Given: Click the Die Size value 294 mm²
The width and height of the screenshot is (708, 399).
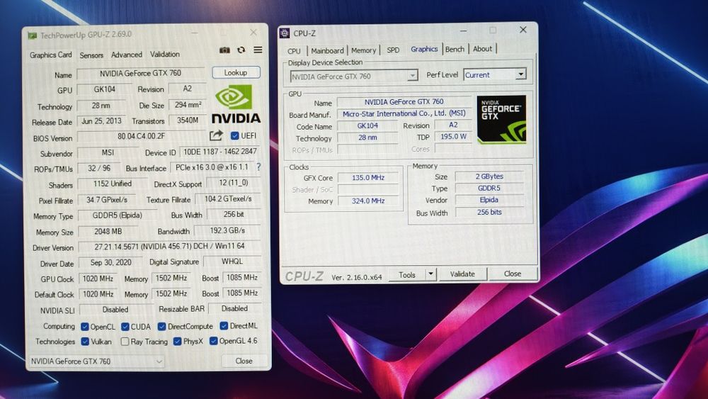Looking at the screenshot, I should (x=188, y=105).
